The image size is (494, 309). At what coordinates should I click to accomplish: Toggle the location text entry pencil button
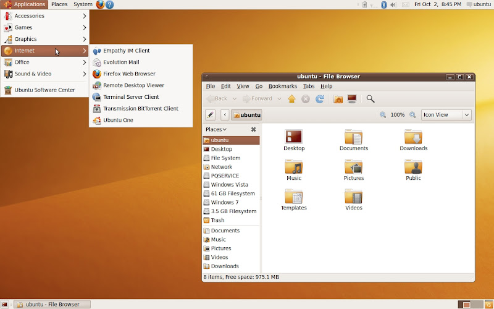tap(210, 115)
